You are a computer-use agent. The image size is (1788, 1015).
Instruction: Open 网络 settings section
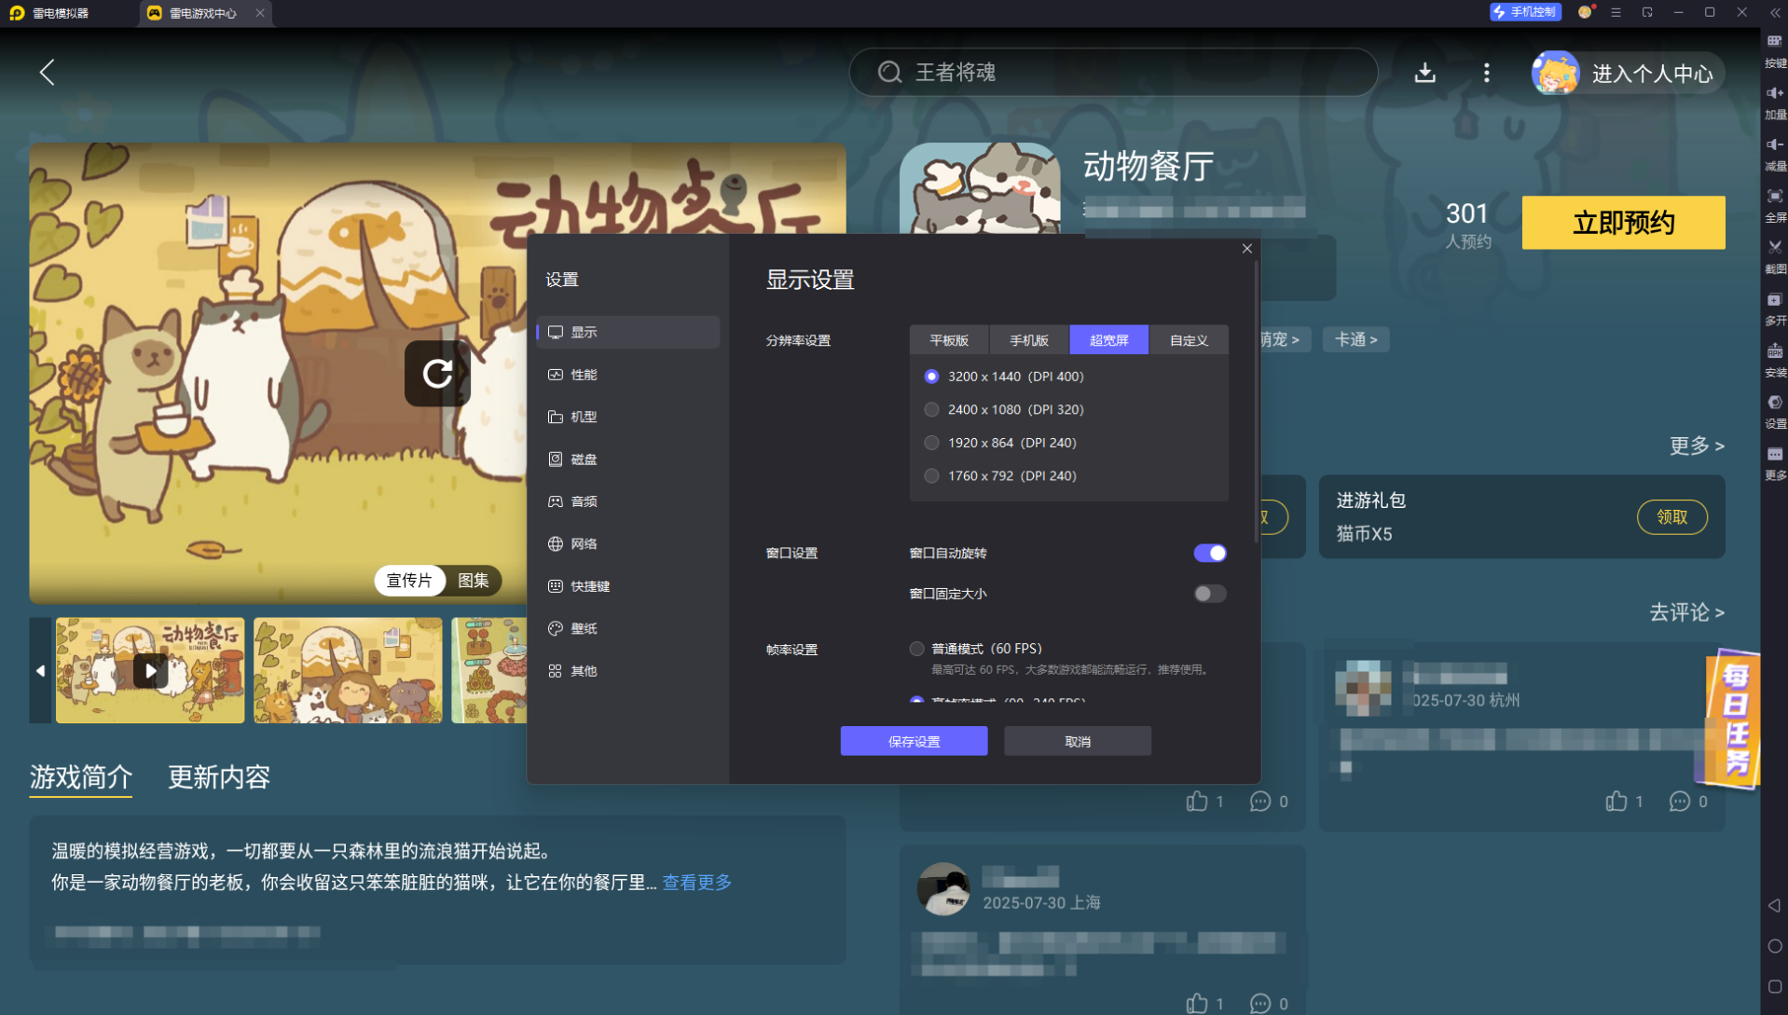[628, 543]
